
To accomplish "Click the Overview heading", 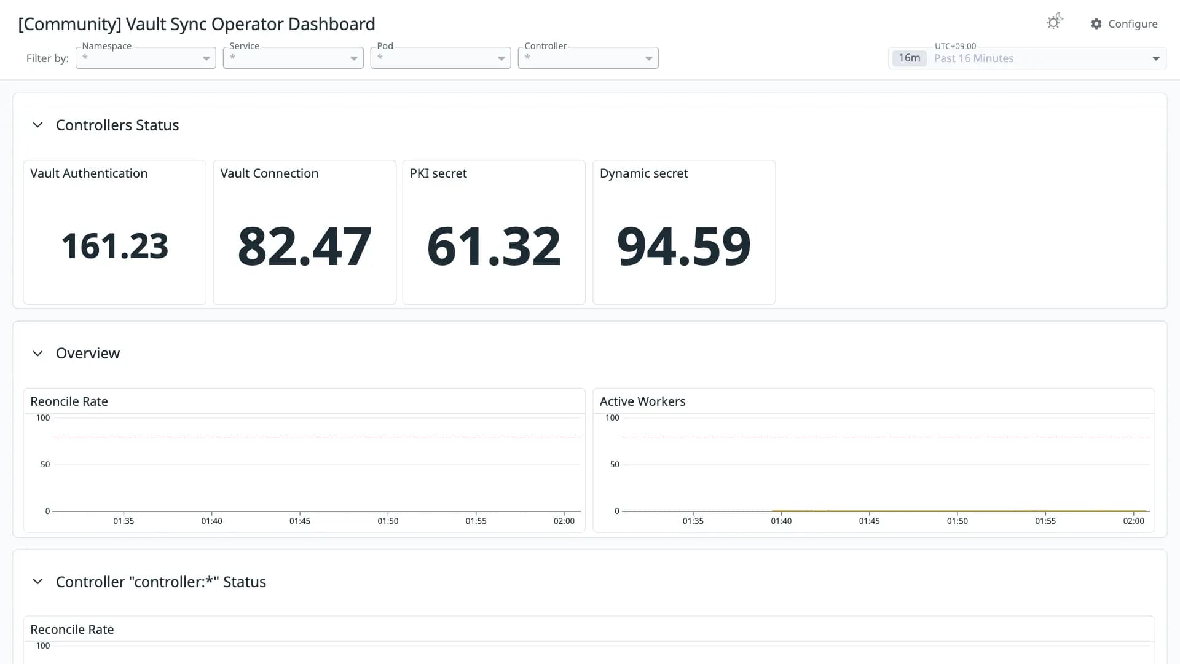I will pos(88,354).
